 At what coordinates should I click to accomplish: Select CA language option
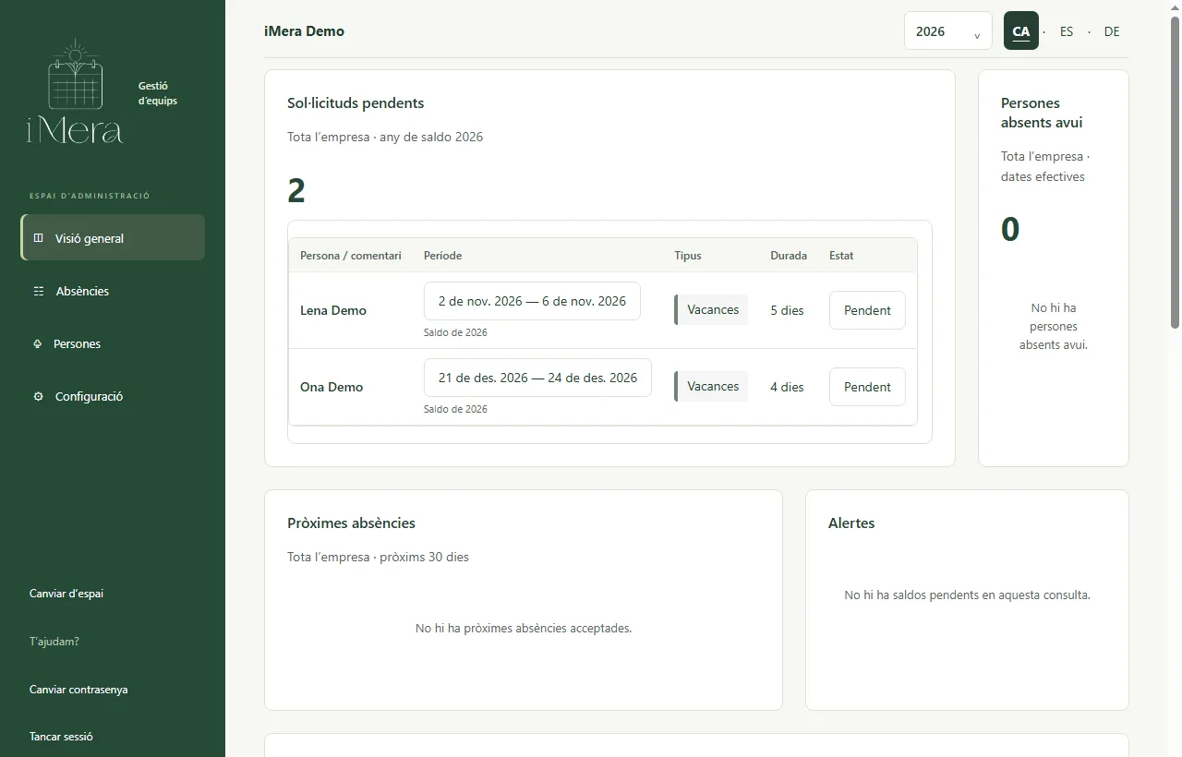point(1021,31)
